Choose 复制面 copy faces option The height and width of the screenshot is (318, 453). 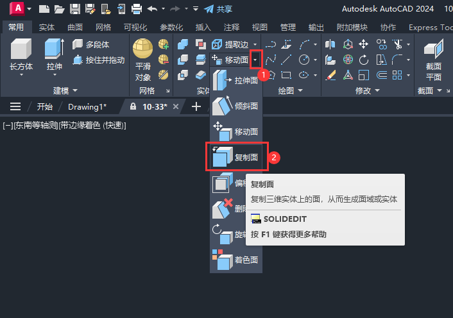[236, 157]
